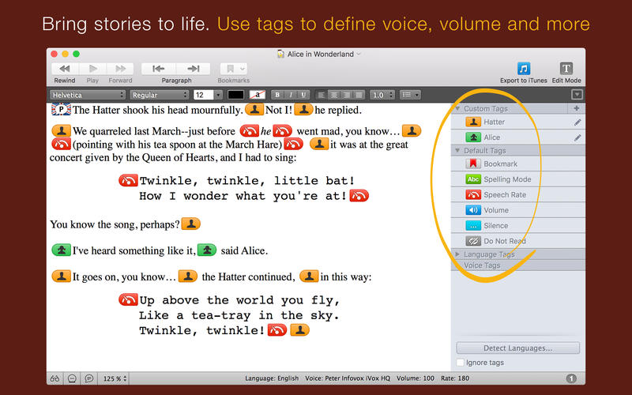
Task: Expand the Language Tags section
Action: coord(458,254)
